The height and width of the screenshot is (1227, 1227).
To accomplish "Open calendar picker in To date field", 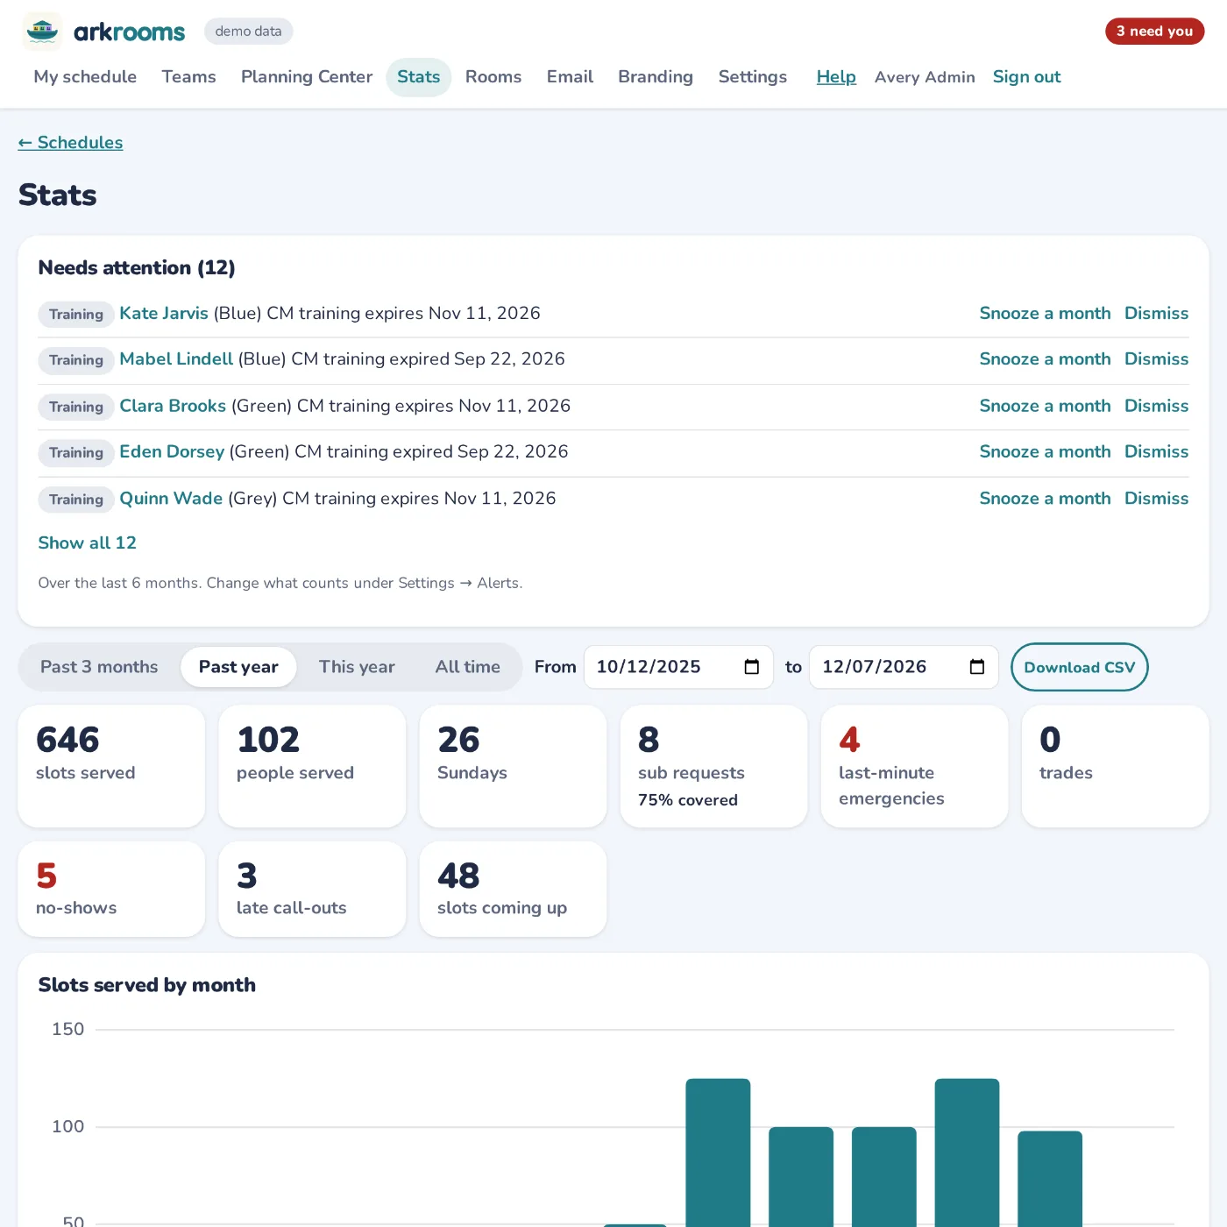I will [x=977, y=667].
